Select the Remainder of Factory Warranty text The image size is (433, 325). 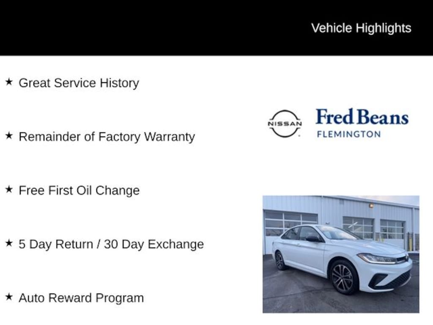107,137
